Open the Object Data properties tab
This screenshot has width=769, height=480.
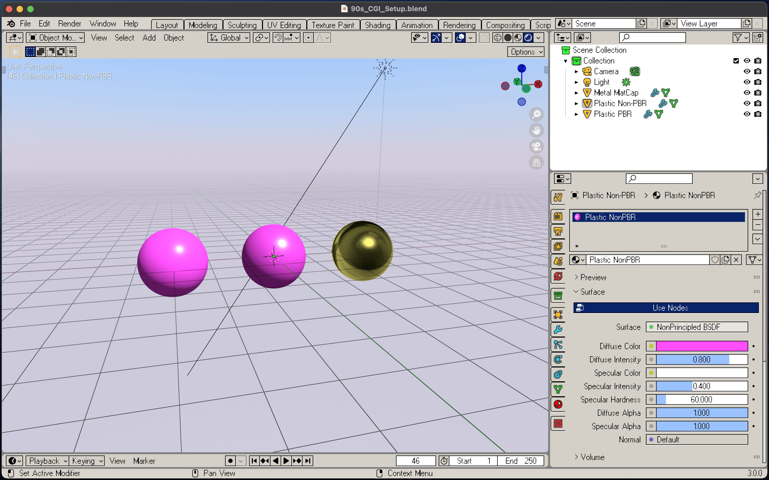[558, 389]
